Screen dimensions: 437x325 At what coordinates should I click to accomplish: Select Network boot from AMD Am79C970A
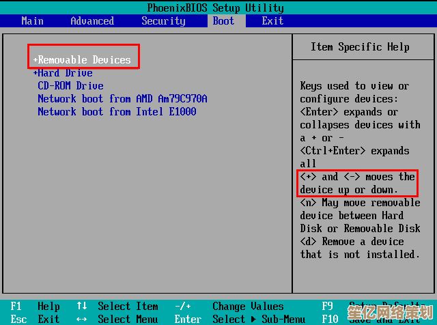pos(122,99)
